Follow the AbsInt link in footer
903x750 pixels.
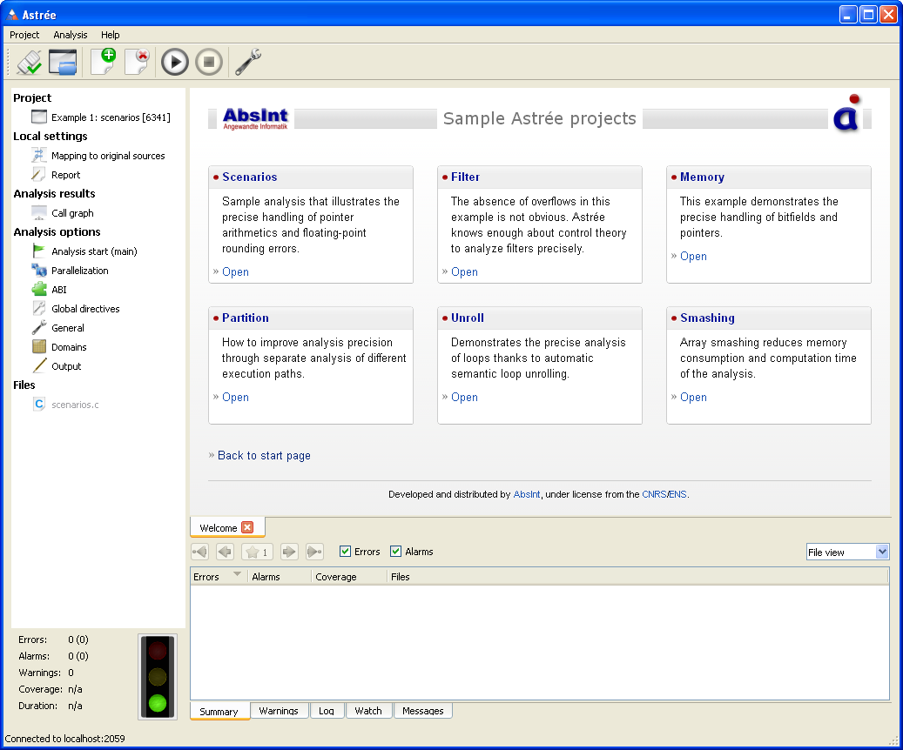[x=526, y=494]
